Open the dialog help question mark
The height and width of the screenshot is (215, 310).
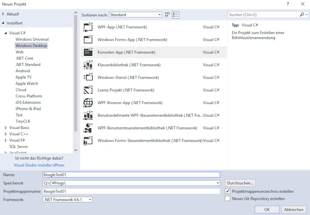(288, 4)
